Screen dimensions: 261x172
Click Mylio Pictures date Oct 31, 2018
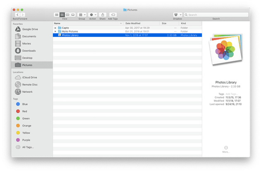(x=137, y=31)
